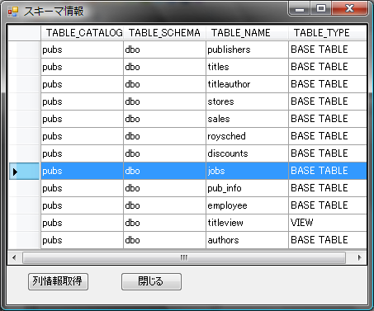Click BASE TABLE cell in authors row

pos(328,240)
